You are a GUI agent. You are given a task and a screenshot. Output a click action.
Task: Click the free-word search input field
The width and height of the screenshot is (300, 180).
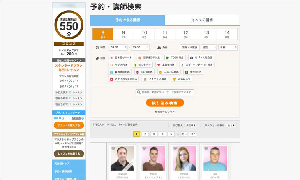pos(165,92)
